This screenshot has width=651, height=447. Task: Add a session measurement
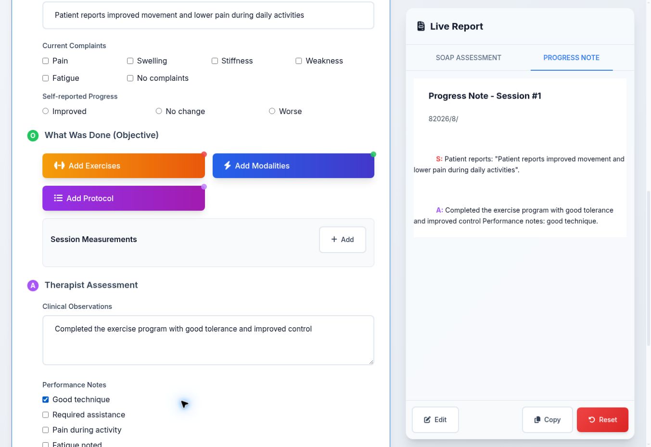pyautogui.click(x=343, y=240)
